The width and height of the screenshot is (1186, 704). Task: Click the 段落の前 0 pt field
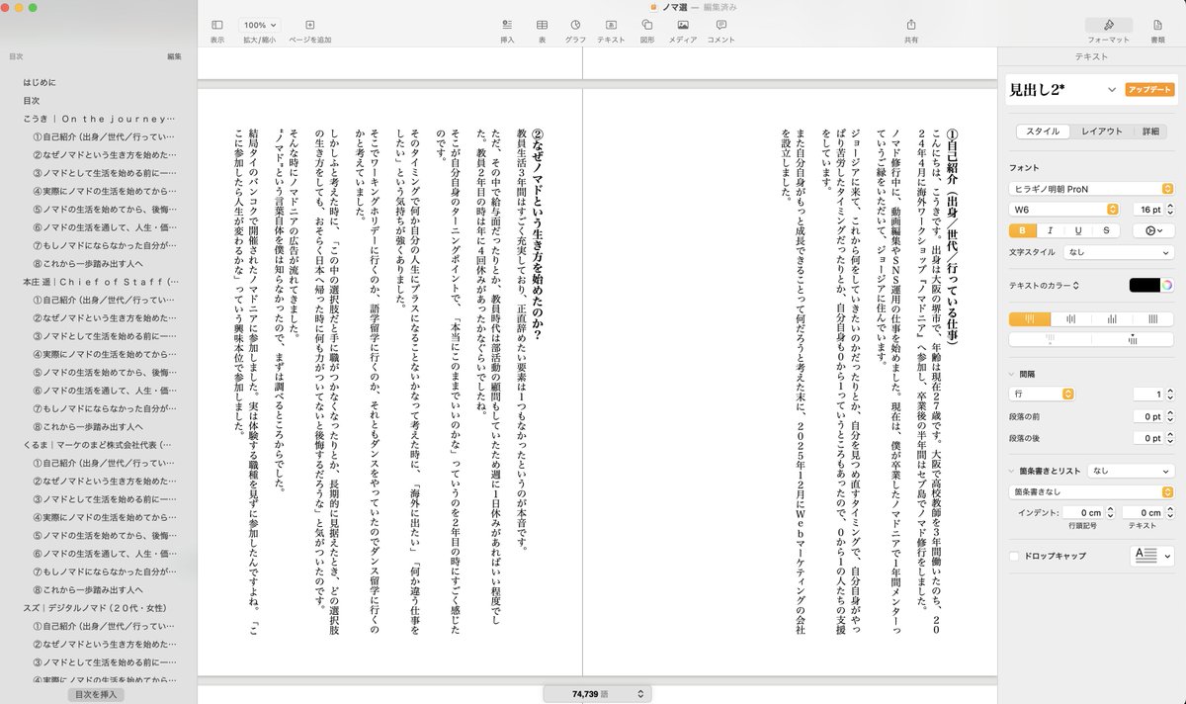point(1147,416)
